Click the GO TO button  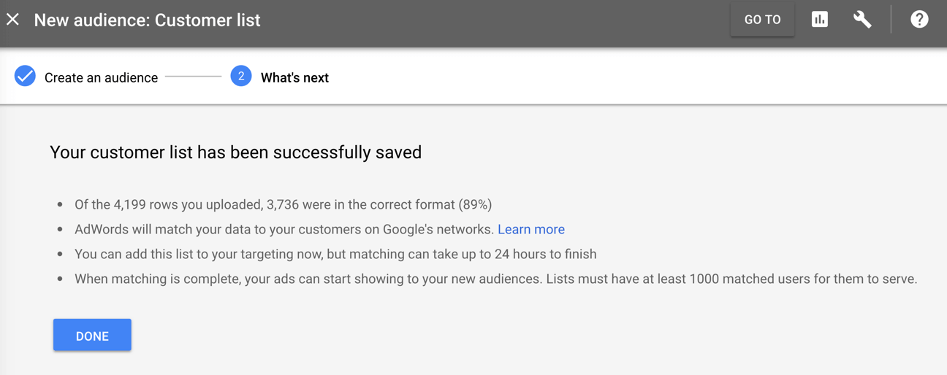click(762, 20)
